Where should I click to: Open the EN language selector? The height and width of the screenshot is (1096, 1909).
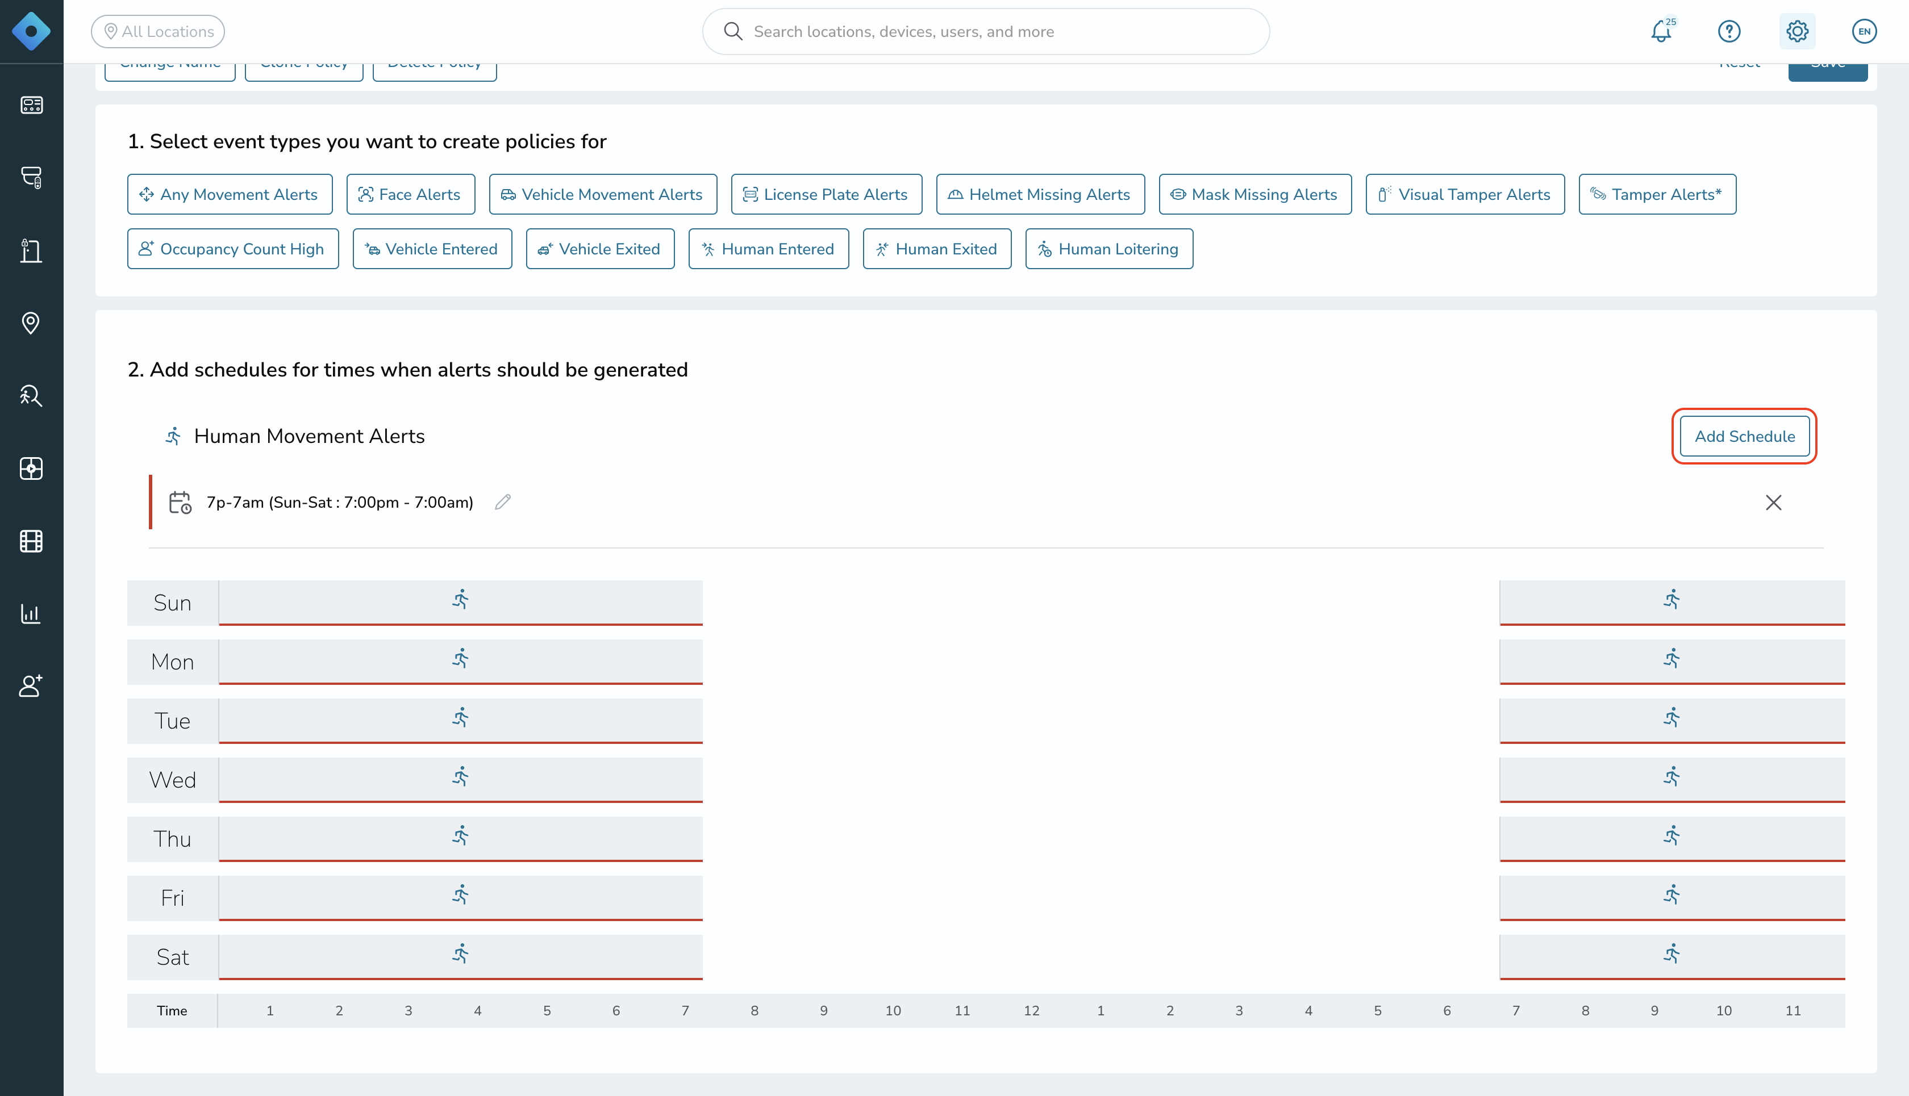click(x=1864, y=31)
